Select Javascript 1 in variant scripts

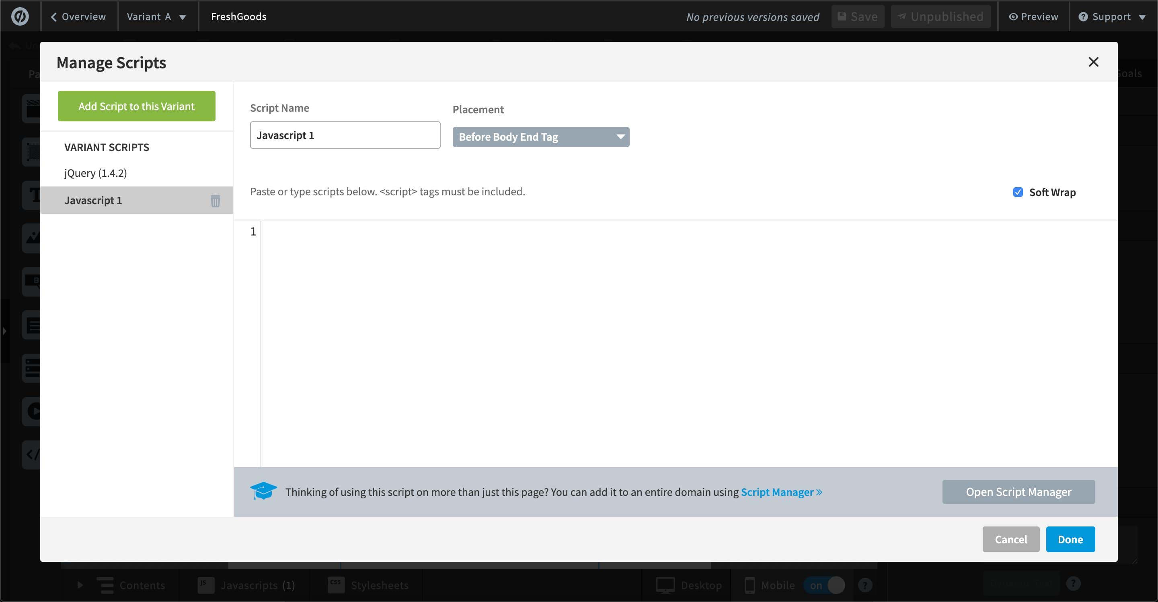pyautogui.click(x=93, y=201)
